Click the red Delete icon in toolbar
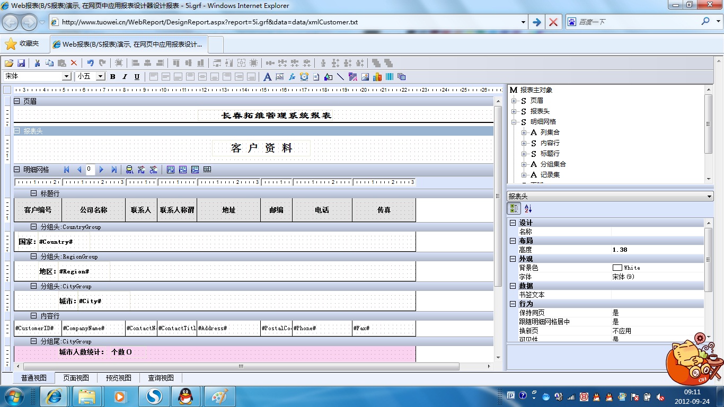This screenshot has height=407, width=724. click(74, 63)
